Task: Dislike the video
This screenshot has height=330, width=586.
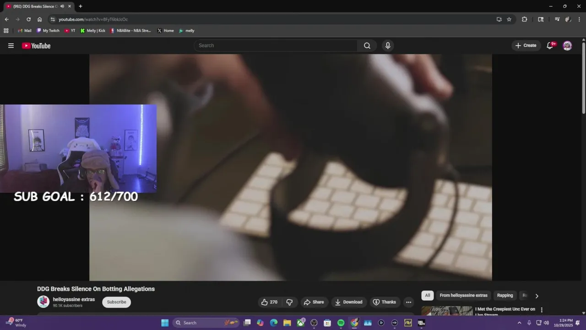Action: tap(289, 302)
